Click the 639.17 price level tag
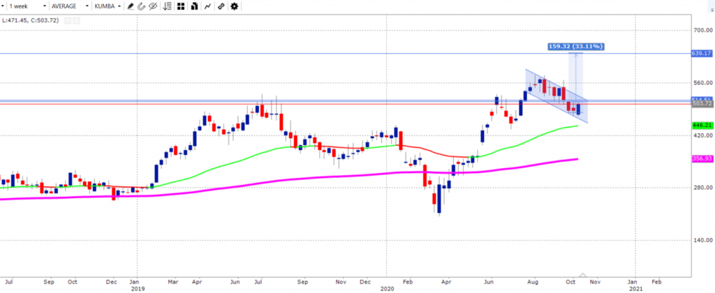 [x=702, y=53]
